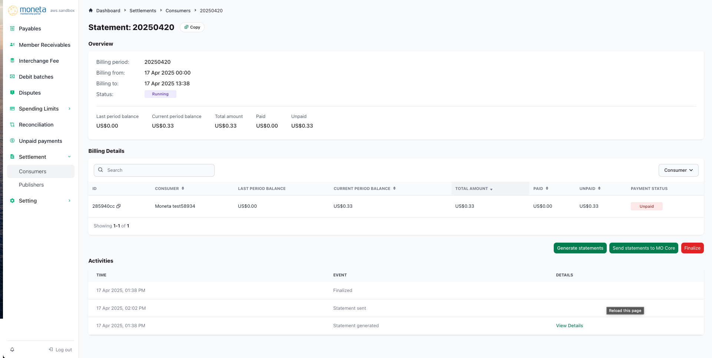
Task: Click Copy button next to statement title
Action: 192,27
